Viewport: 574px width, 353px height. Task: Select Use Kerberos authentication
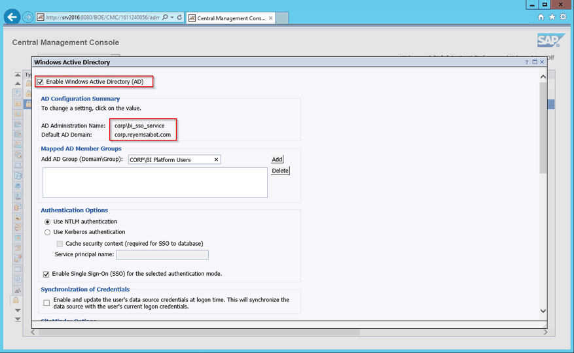pos(47,232)
